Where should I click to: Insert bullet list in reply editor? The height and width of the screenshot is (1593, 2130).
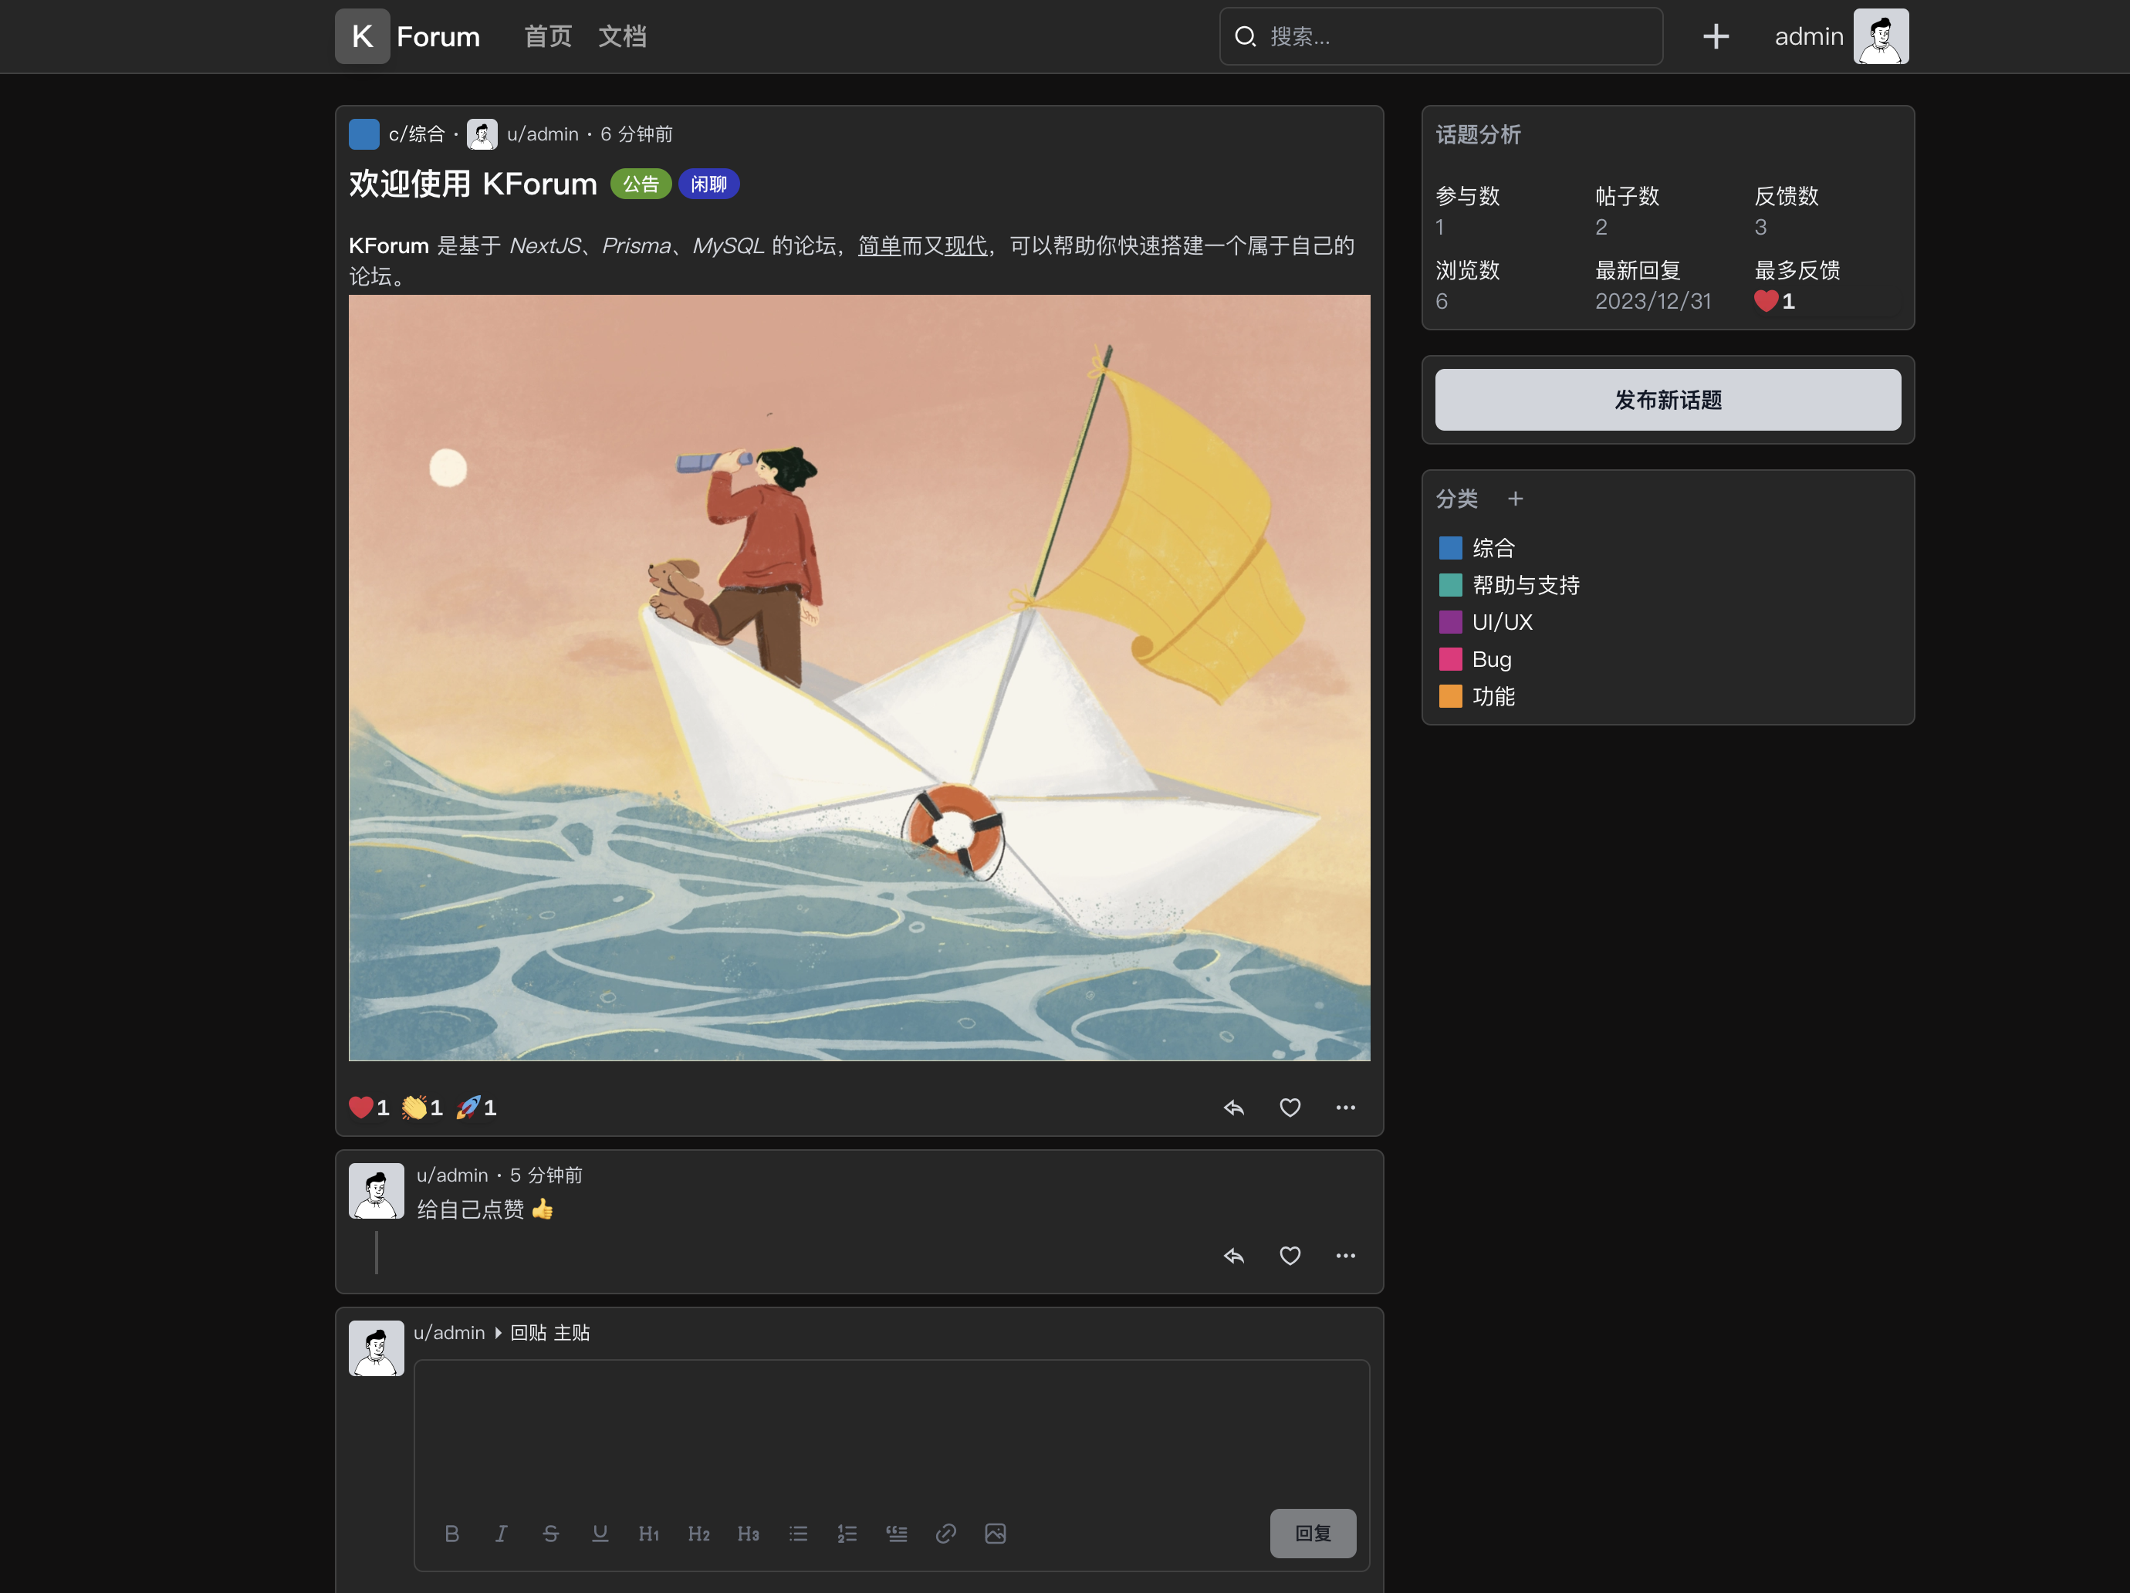click(x=798, y=1534)
